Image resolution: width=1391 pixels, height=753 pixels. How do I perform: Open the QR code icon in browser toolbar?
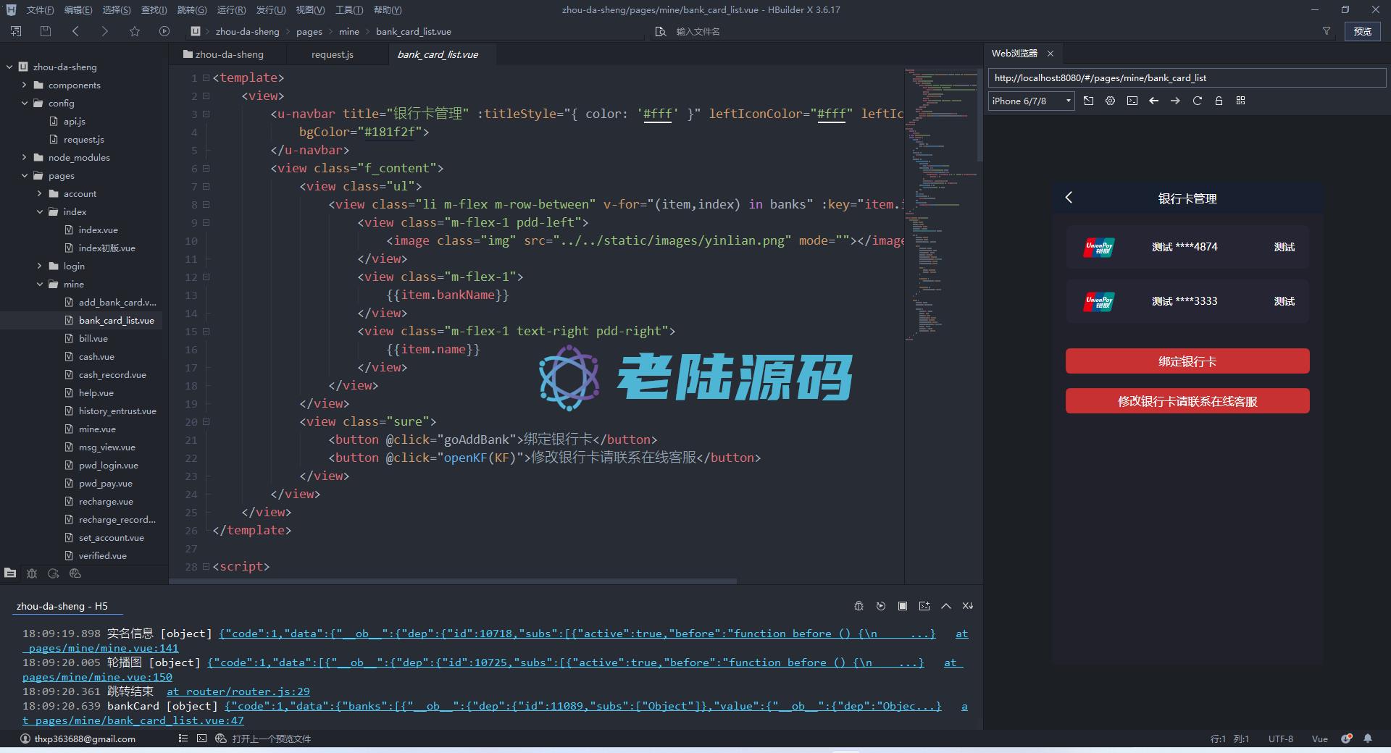coord(1240,101)
